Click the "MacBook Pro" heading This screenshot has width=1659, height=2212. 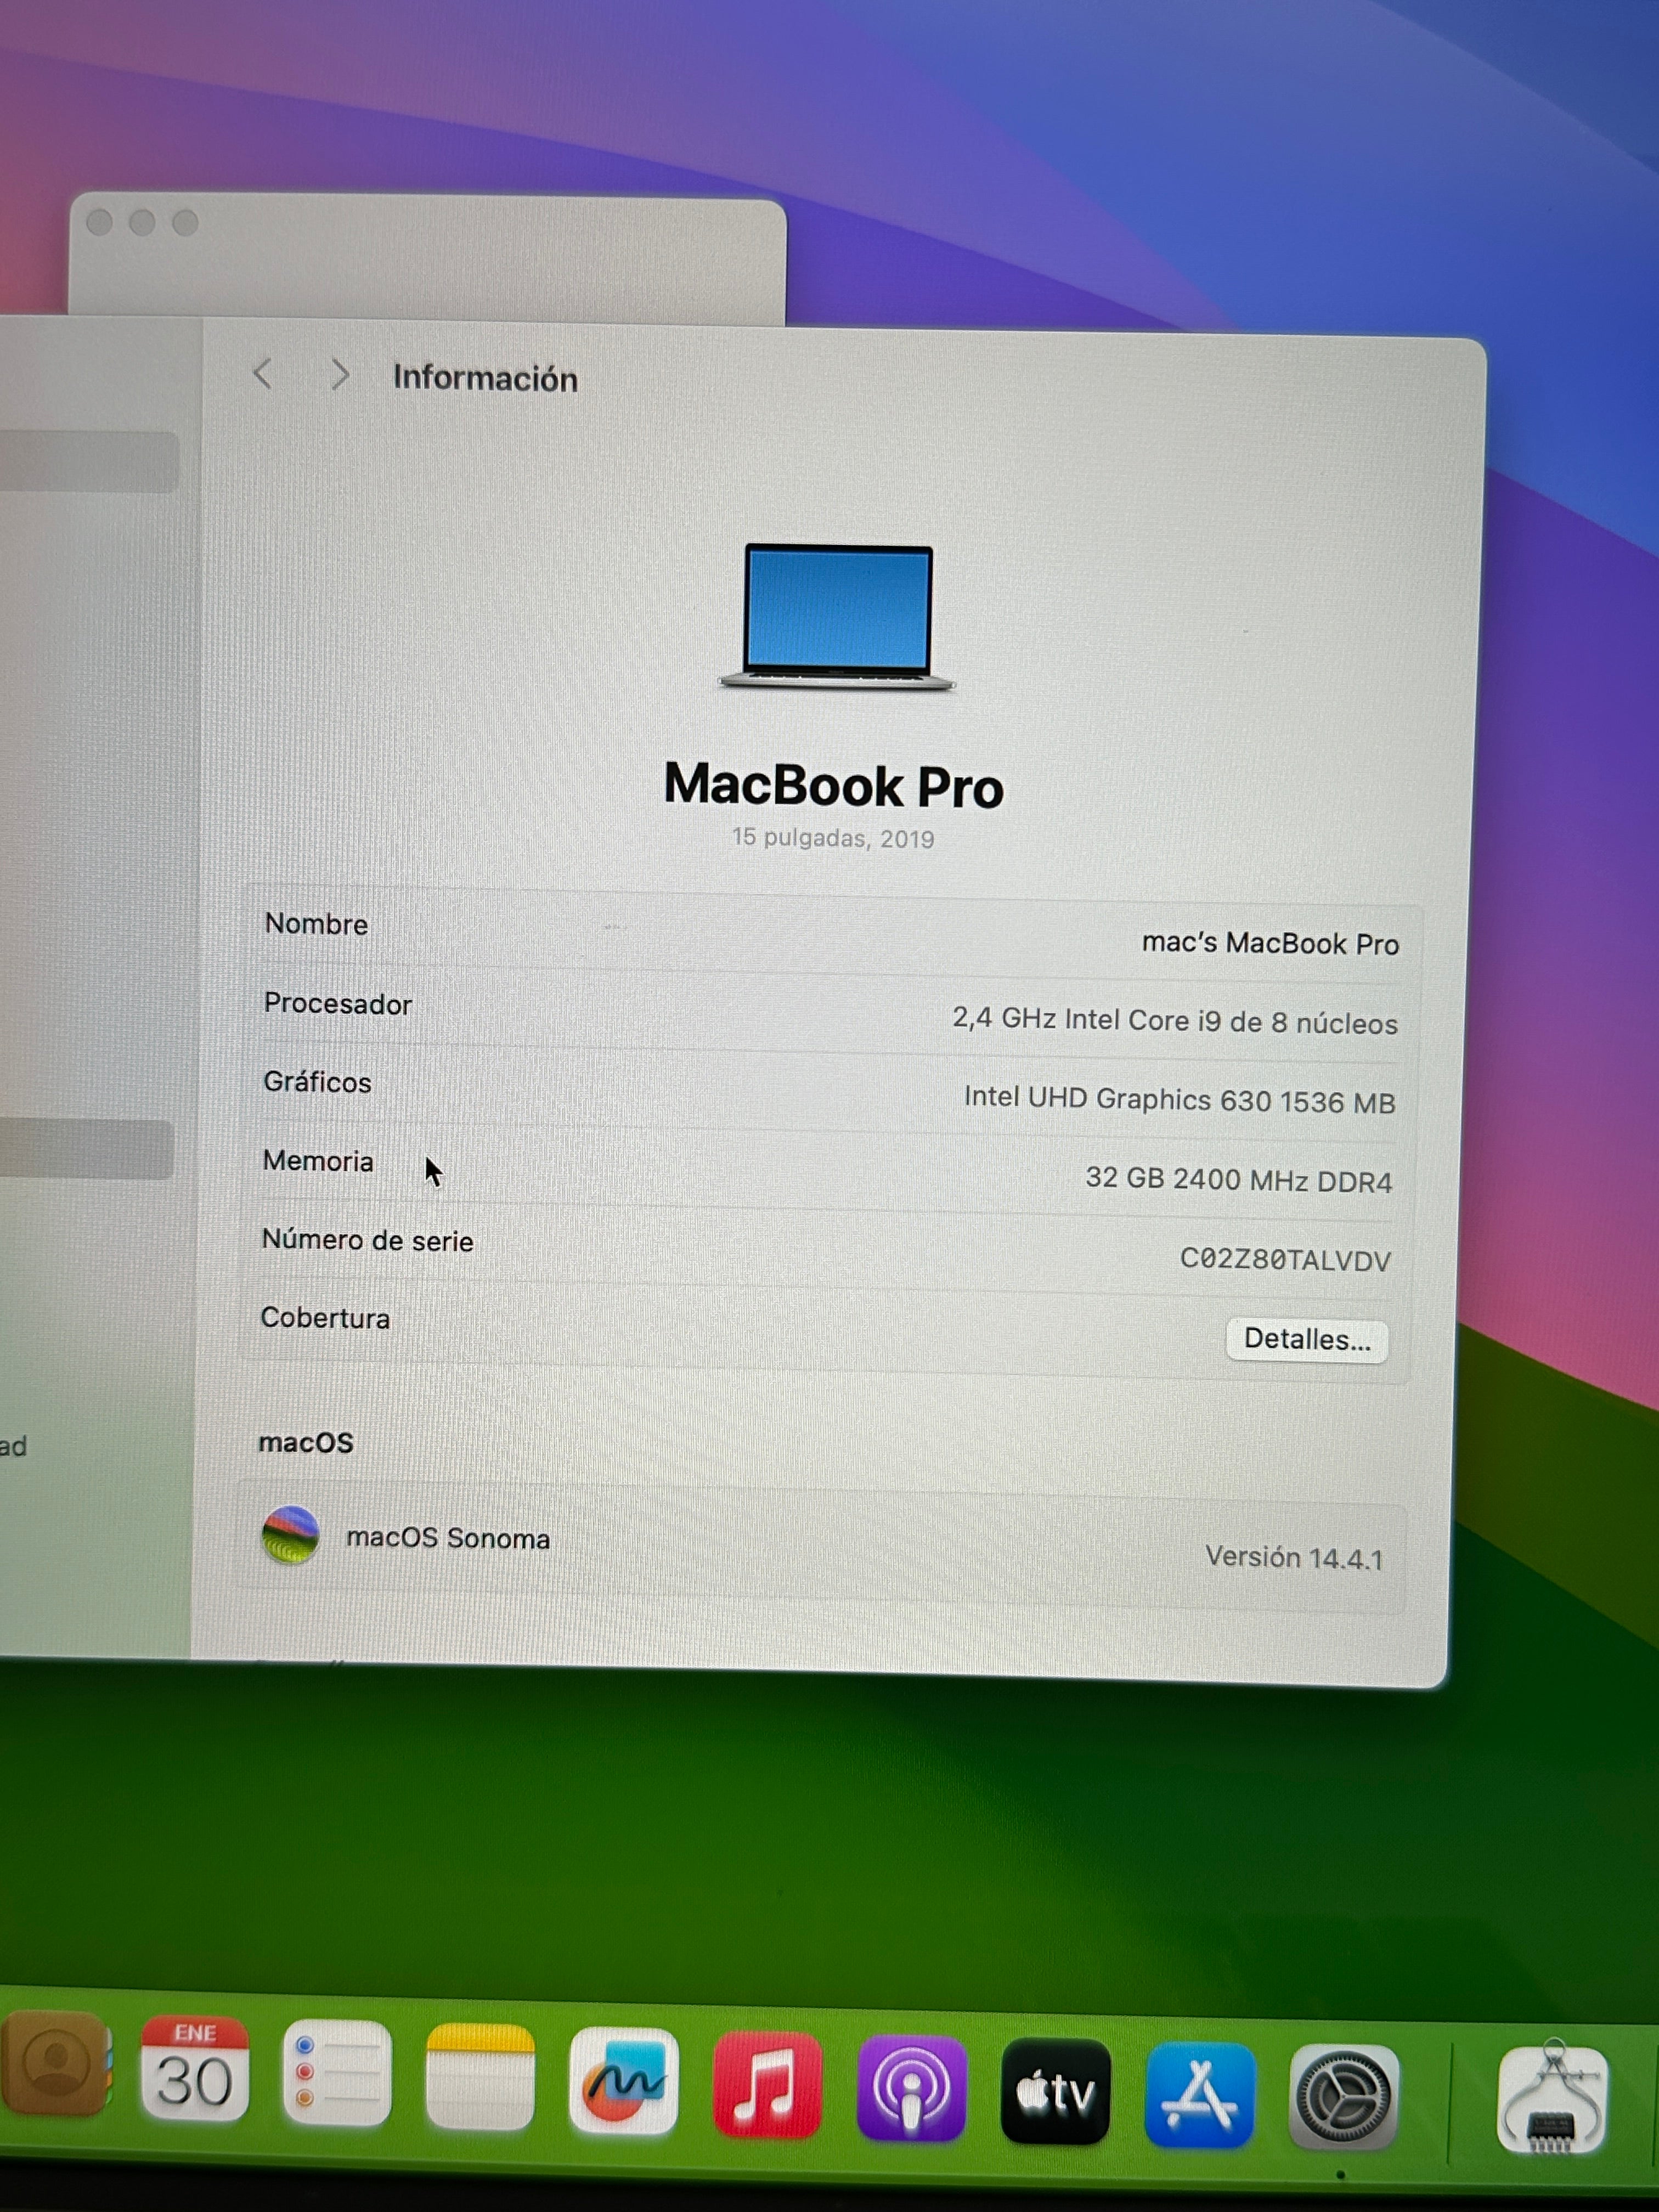coord(834,785)
